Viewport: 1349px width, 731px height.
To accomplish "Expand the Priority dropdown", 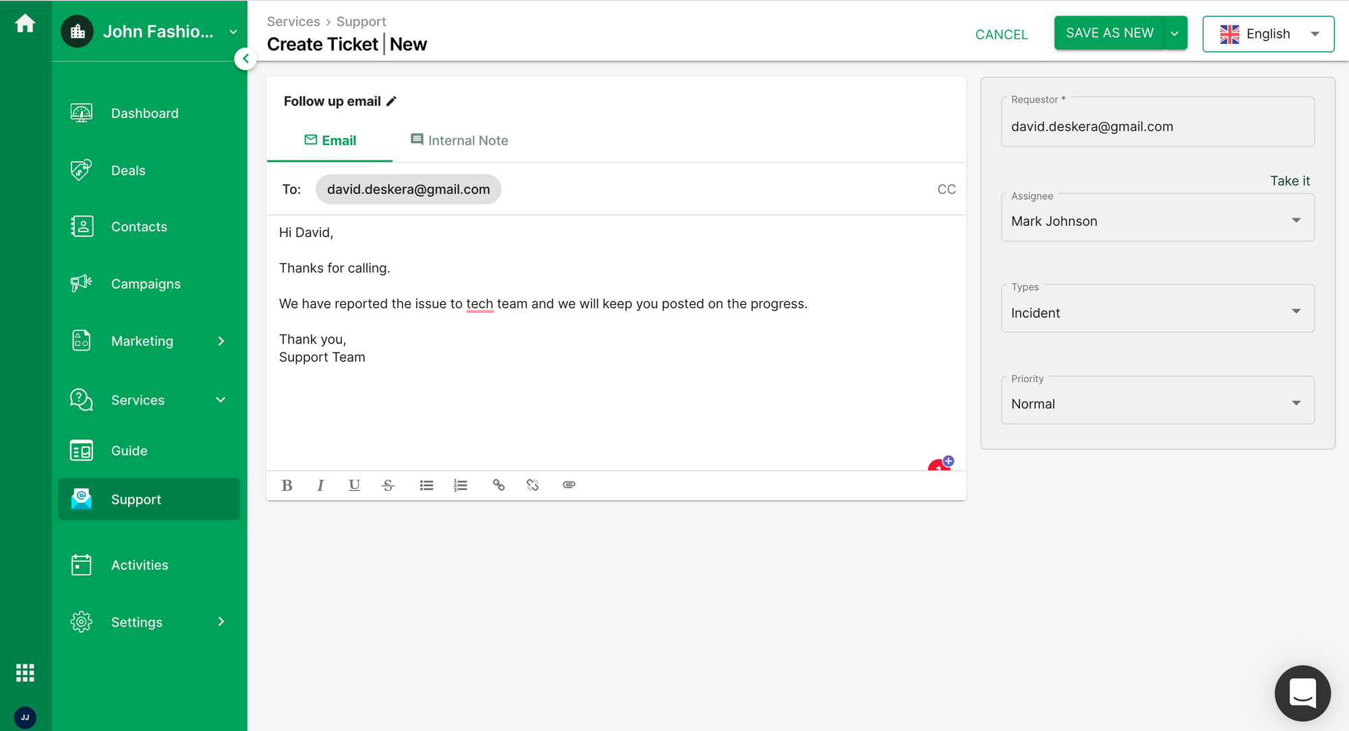I will pyautogui.click(x=1296, y=404).
